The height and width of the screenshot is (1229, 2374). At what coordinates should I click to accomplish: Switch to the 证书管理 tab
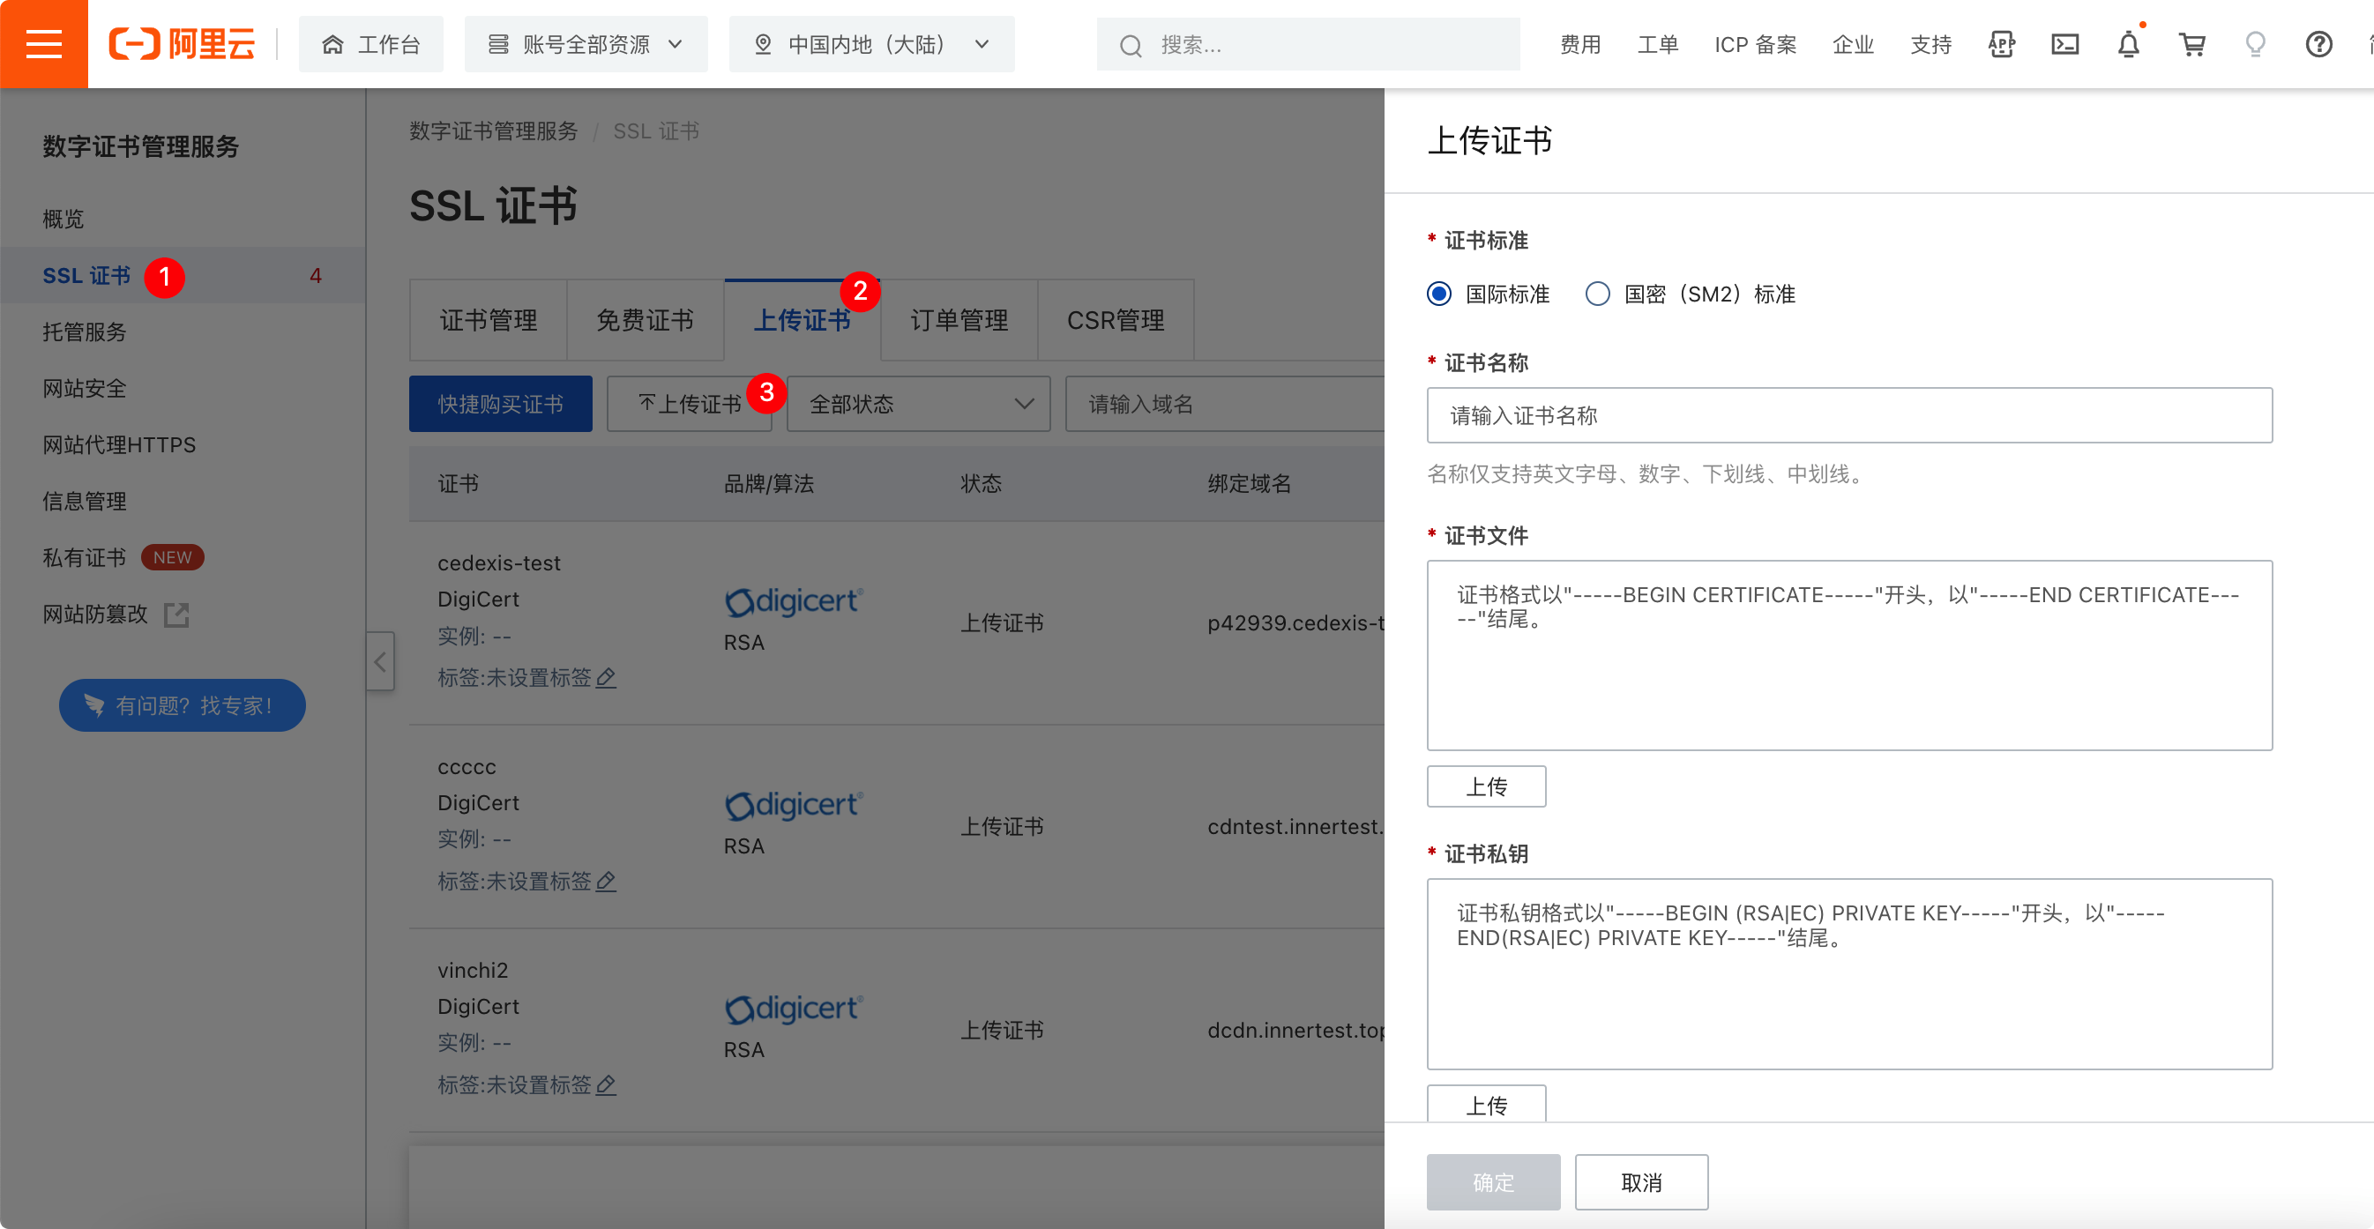488,320
